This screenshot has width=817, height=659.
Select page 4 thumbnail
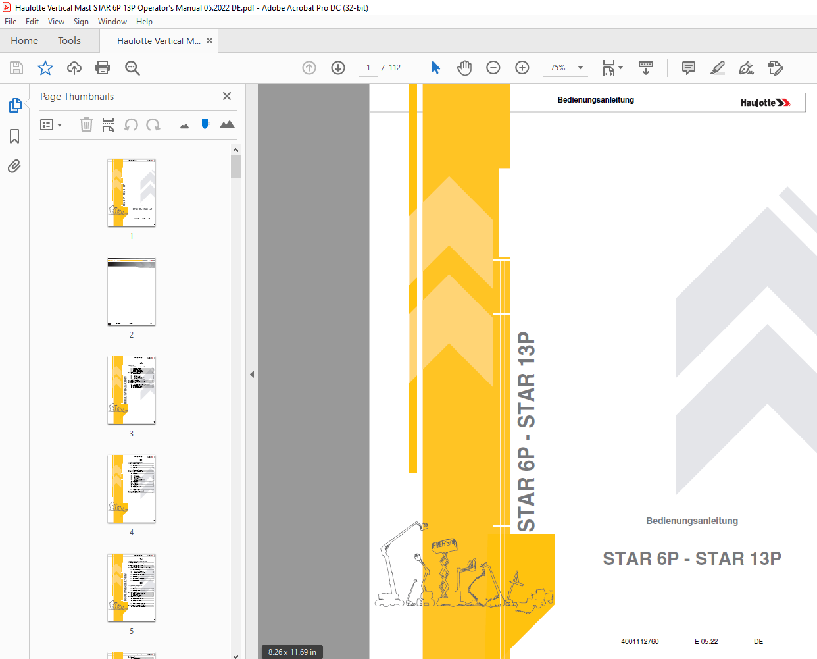[x=132, y=489]
